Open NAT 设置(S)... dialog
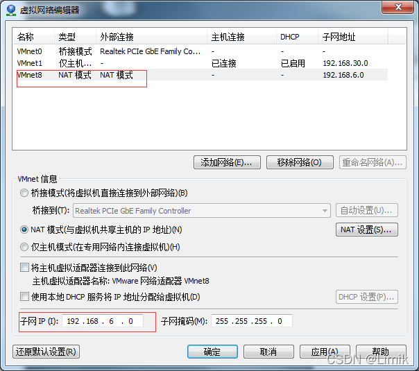 point(366,230)
